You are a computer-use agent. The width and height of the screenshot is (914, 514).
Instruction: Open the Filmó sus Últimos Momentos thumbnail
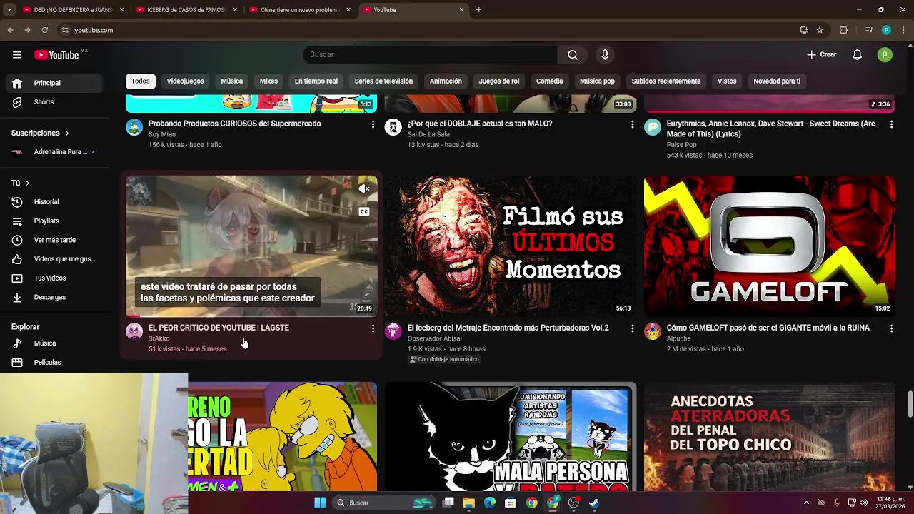click(x=511, y=246)
